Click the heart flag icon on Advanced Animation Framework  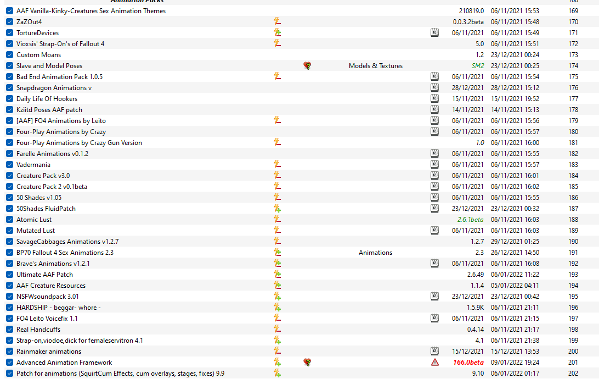click(x=307, y=362)
